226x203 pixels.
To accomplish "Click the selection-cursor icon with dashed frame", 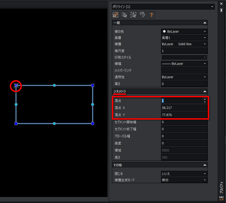I will pos(134,15).
